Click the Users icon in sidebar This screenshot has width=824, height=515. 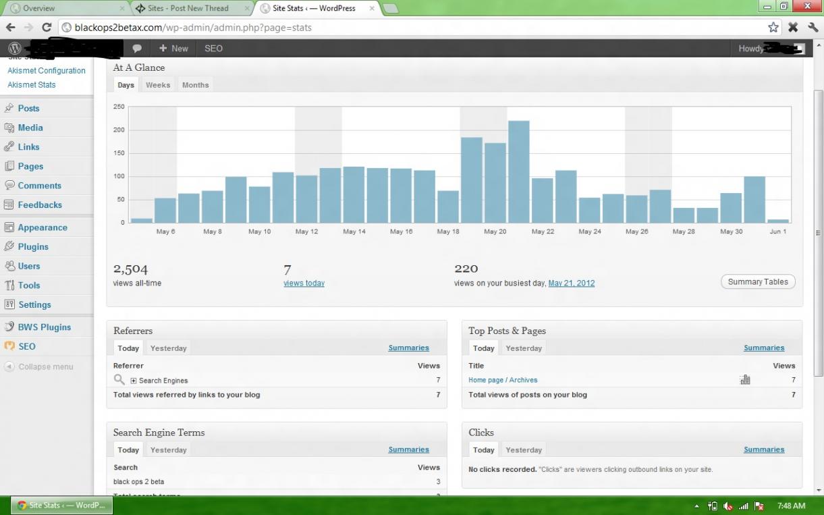(9, 266)
